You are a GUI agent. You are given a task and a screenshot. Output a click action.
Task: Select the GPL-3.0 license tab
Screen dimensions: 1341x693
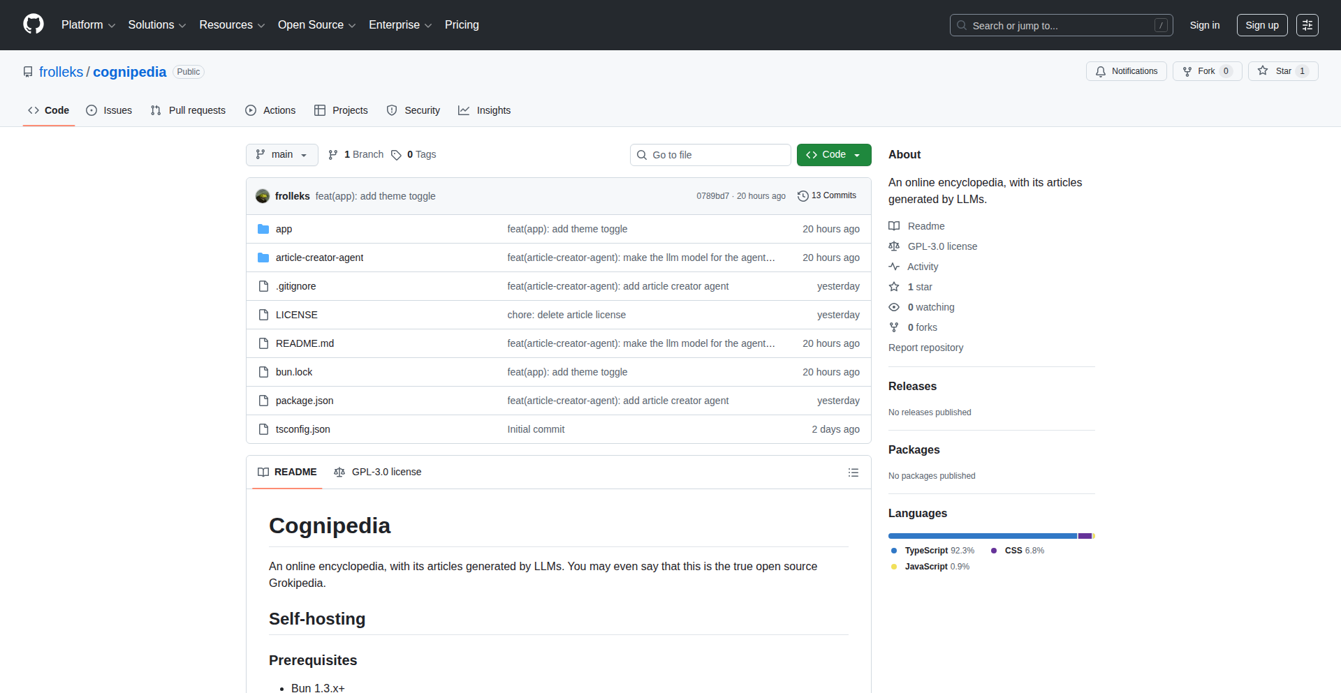pyautogui.click(x=378, y=472)
